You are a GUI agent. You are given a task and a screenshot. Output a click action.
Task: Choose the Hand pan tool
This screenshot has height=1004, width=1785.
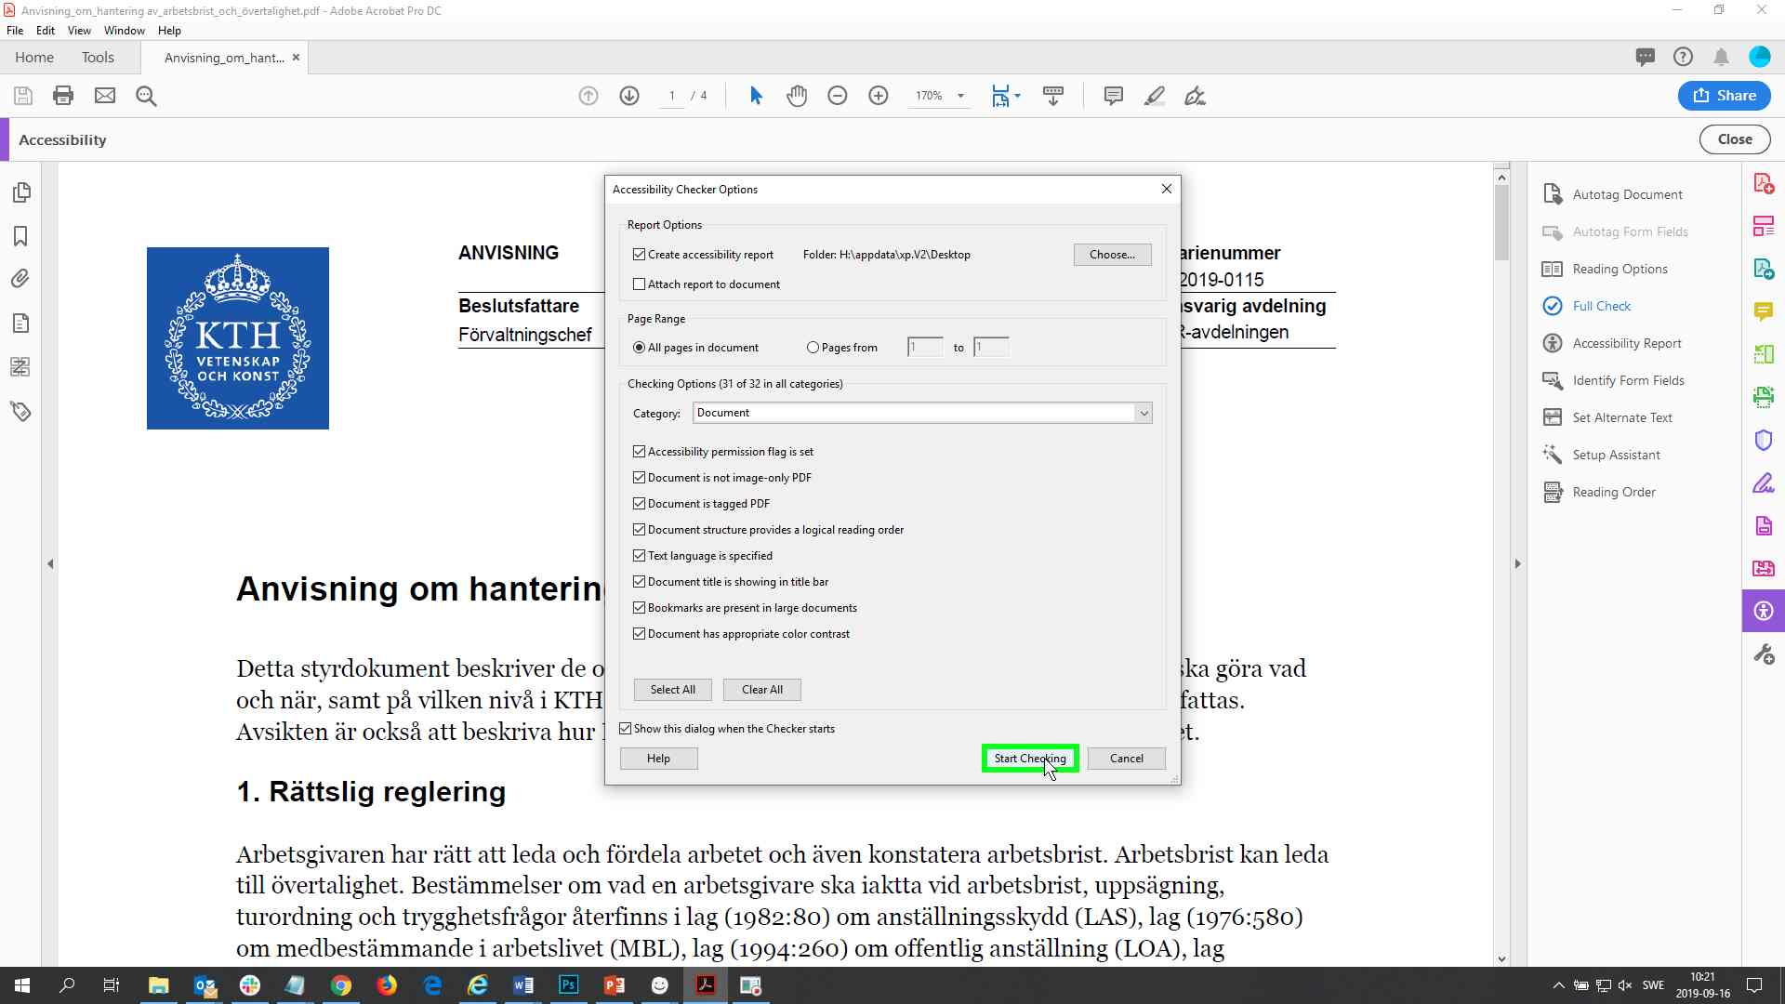[797, 96]
